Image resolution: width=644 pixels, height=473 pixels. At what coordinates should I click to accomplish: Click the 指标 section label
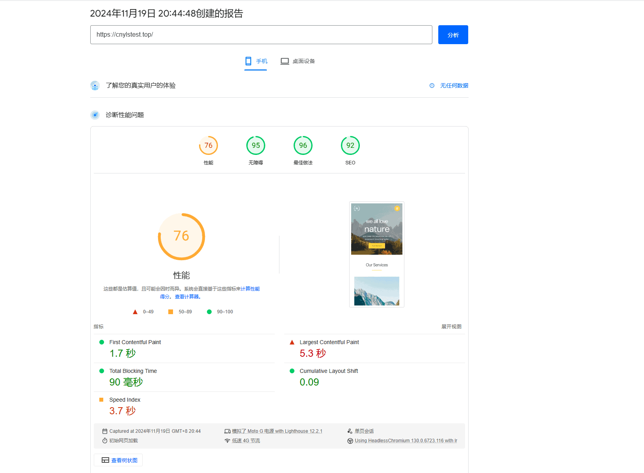tap(99, 327)
